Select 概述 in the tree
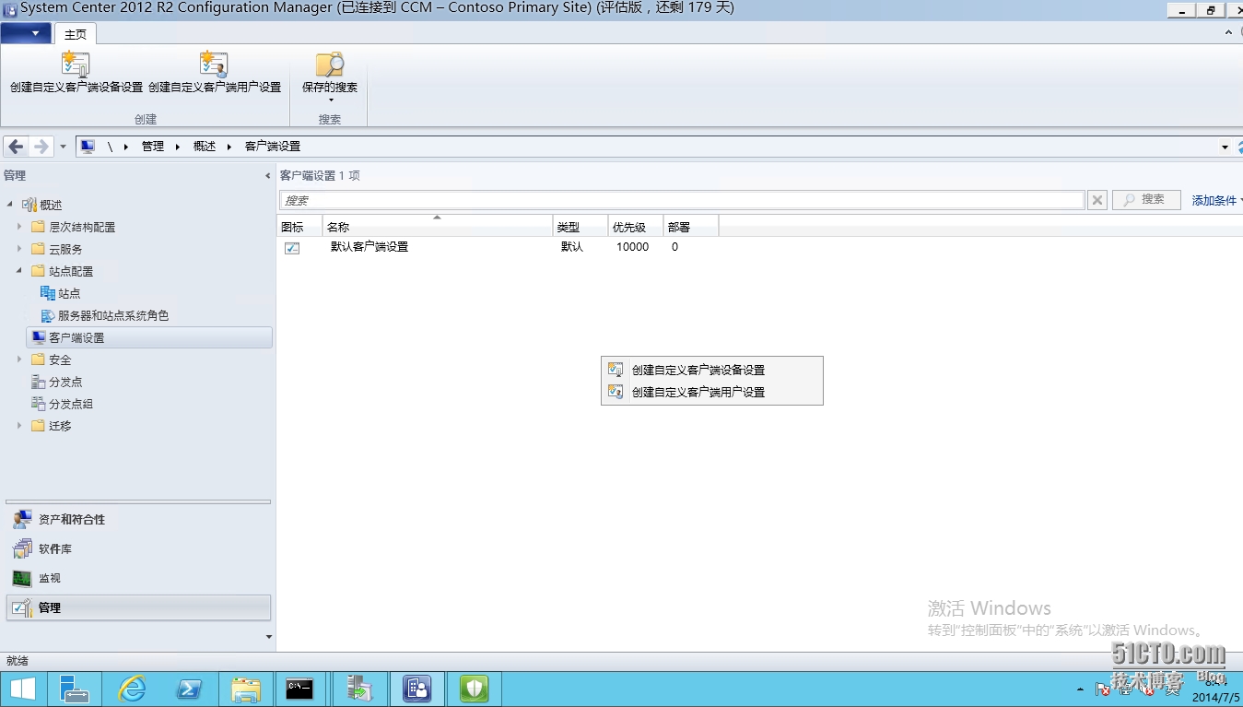This screenshot has width=1243, height=707. click(x=51, y=205)
